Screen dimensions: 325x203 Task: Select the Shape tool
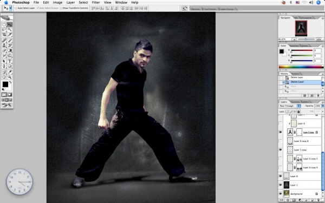[x=10, y=66]
